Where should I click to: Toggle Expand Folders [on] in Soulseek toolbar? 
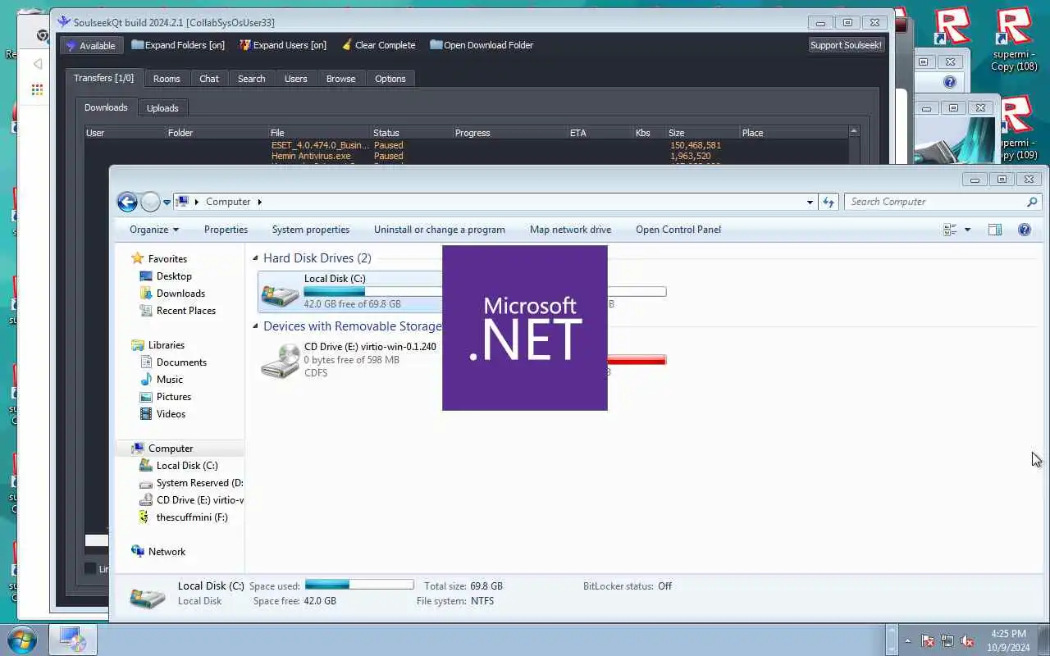[x=178, y=45]
